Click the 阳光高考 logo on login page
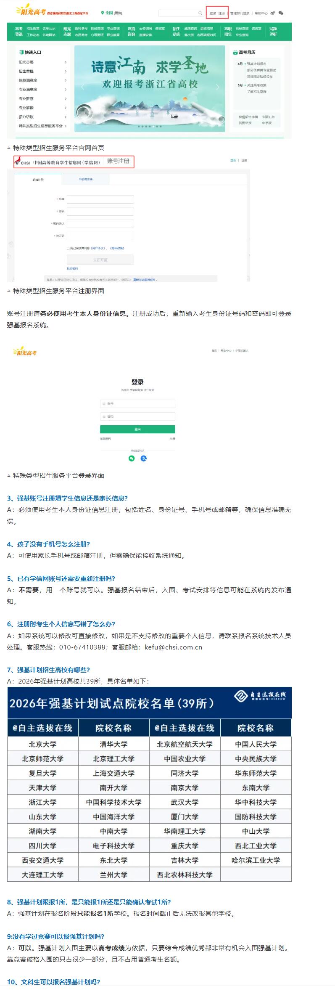 25,351
